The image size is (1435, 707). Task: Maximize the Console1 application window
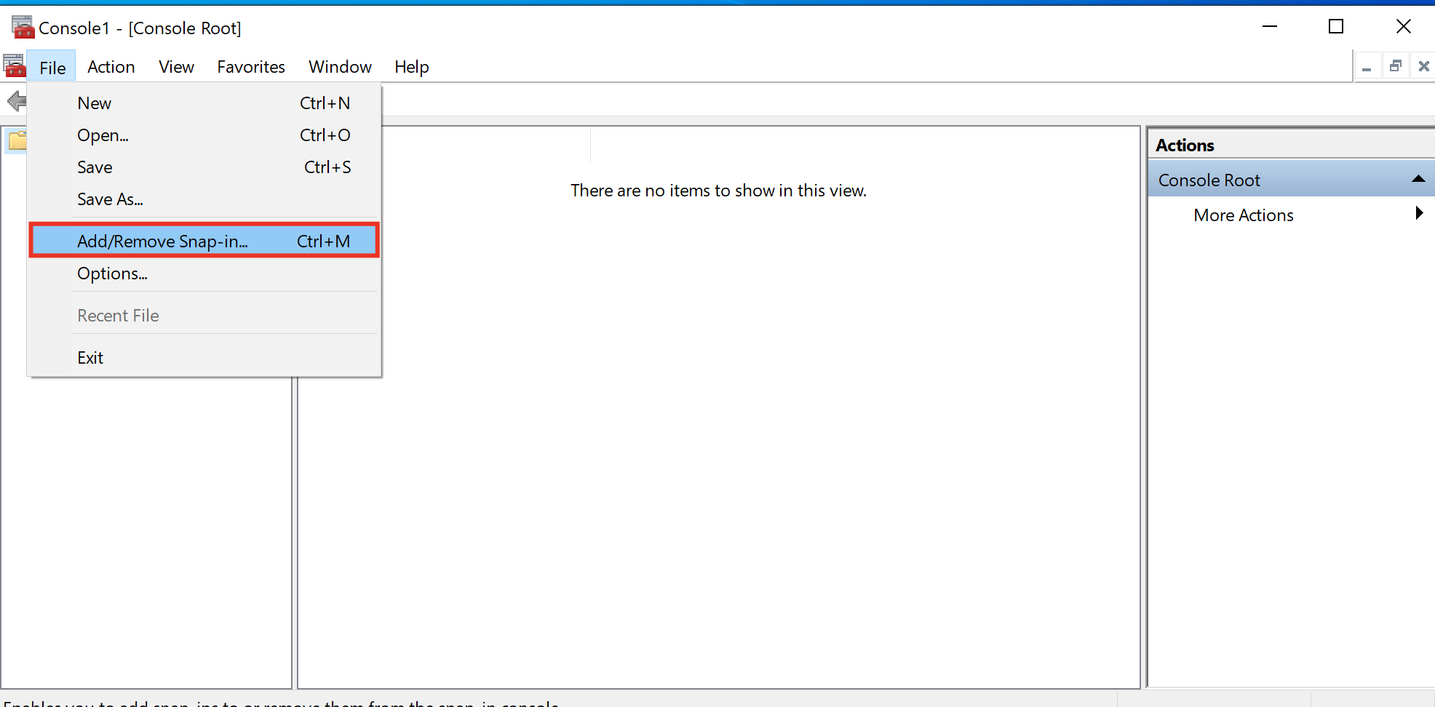coord(1336,27)
